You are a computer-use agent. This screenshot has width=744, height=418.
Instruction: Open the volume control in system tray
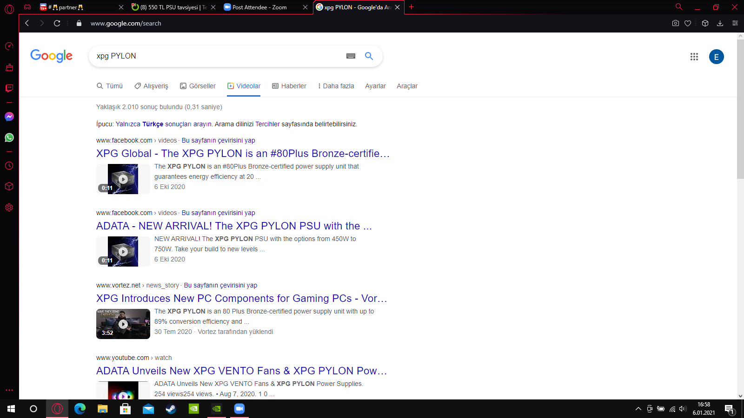coord(683,409)
